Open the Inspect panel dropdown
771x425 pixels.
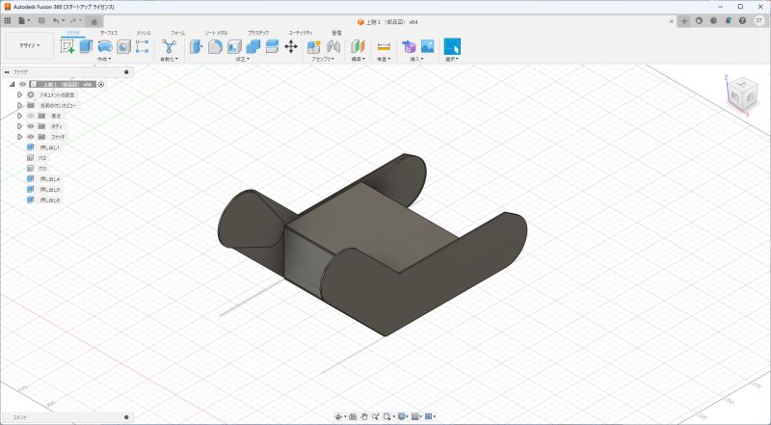[x=384, y=59]
